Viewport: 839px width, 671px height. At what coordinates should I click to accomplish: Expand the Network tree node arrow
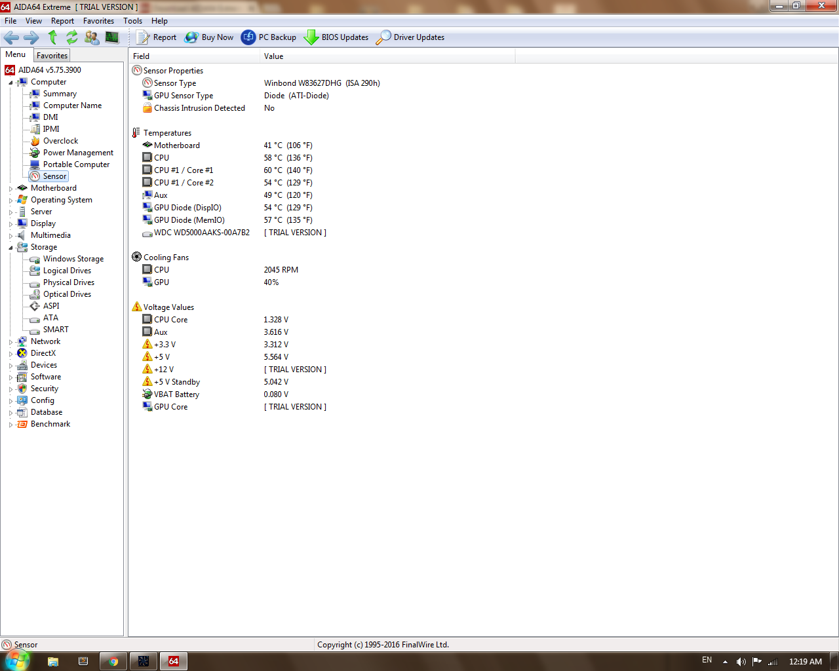click(10, 342)
